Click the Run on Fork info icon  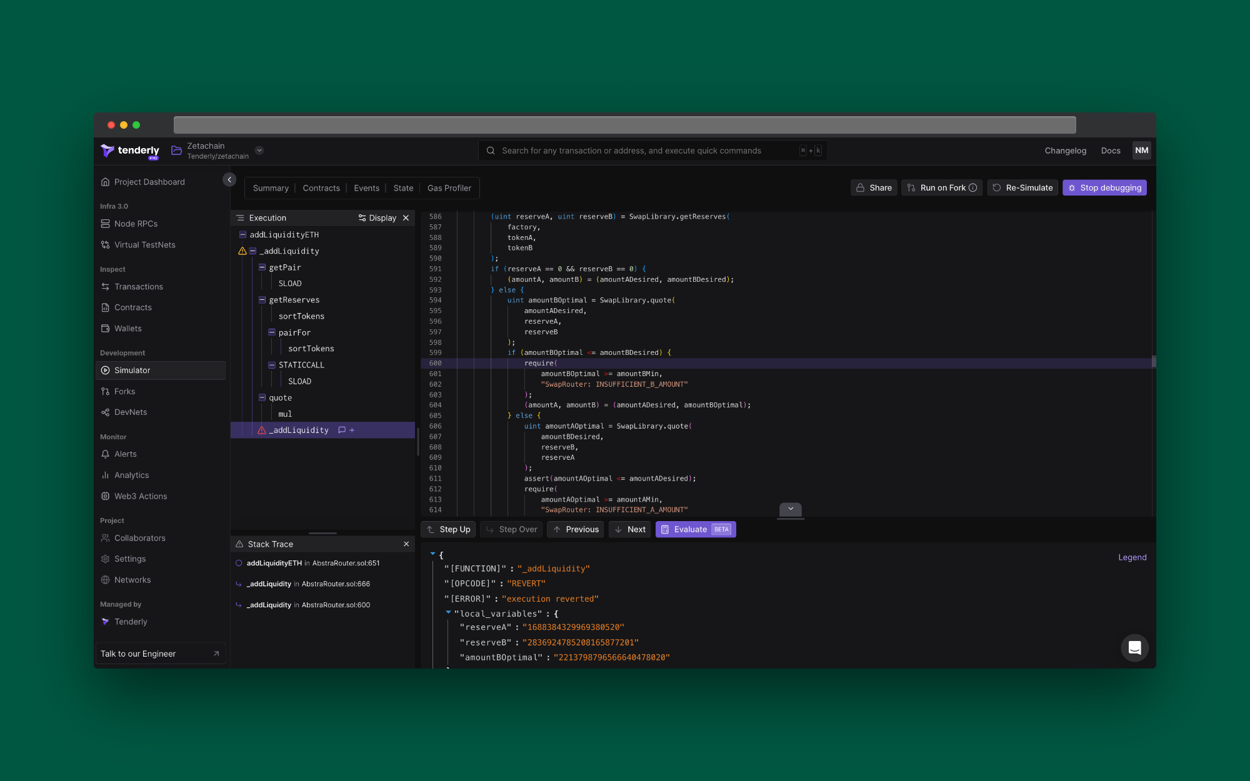pyautogui.click(x=973, y=187)
